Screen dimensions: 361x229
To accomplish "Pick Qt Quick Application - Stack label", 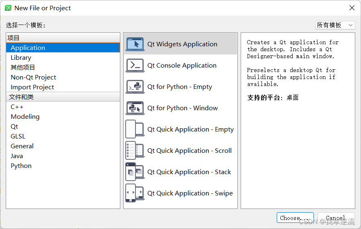I will point(189,172).
